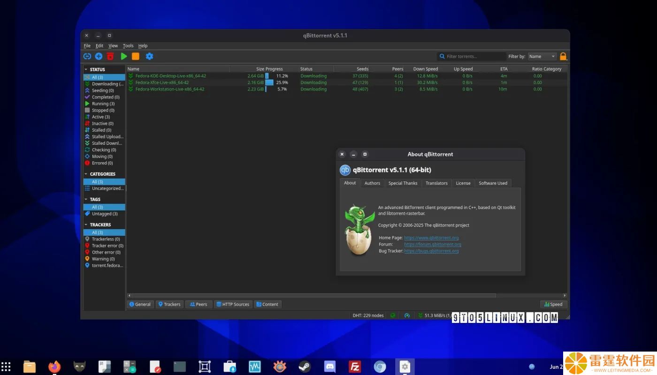657x375 pixels.
Task: Open FileZilla from the taskbar
Action: pyautogui.click(x=355, y=367)
